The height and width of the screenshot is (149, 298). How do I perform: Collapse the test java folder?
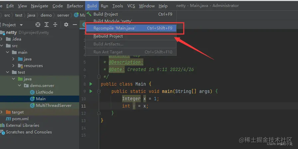pos(14,79)
